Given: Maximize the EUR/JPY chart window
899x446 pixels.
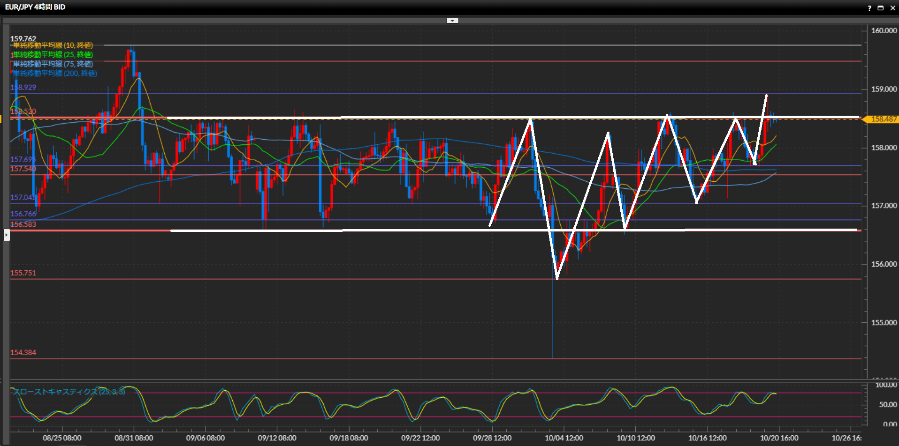Looking at the screenshot, I should pos(880,8).
